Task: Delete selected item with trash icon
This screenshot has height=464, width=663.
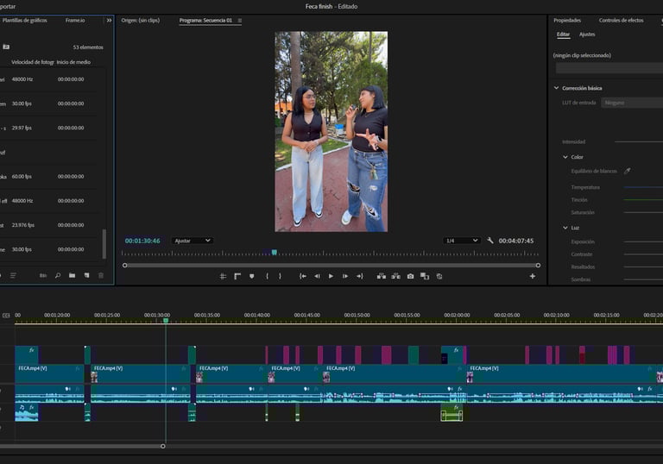Action: point(101,276)
